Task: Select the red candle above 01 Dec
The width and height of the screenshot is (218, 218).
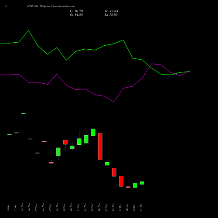Action: (121, 181)
